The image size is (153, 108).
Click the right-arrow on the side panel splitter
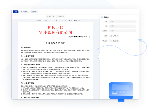pos(99,56)
